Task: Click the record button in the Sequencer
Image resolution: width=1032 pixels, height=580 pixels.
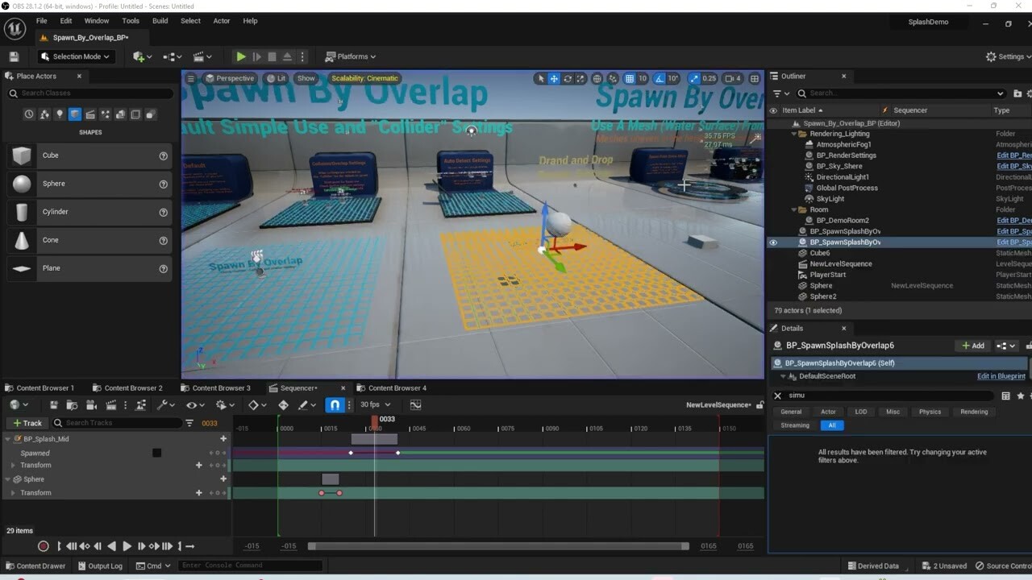Action: click(44, 546)
